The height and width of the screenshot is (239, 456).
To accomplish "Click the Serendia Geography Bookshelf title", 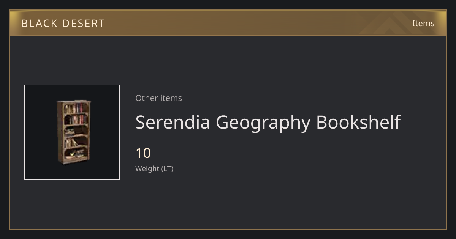I will point(268,123).
